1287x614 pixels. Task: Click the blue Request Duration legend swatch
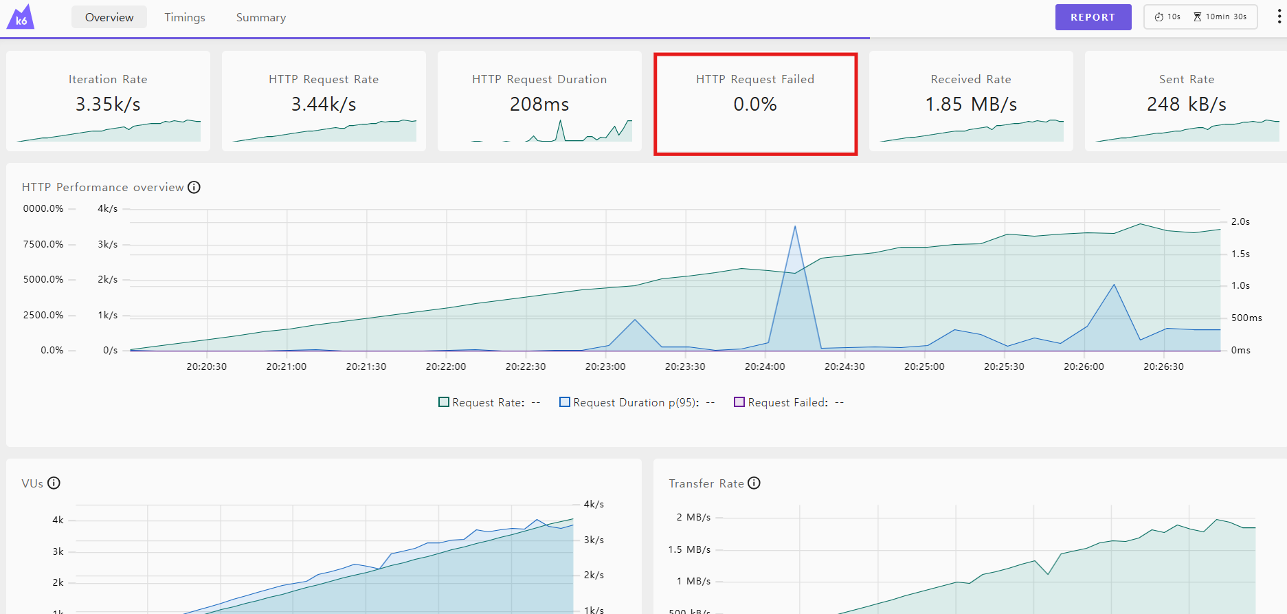[x=565, y=402]
